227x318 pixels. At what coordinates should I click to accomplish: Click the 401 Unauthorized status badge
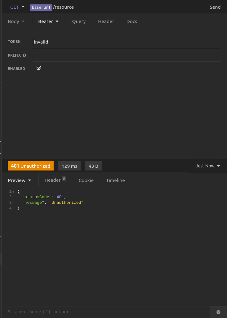(31, 166)
